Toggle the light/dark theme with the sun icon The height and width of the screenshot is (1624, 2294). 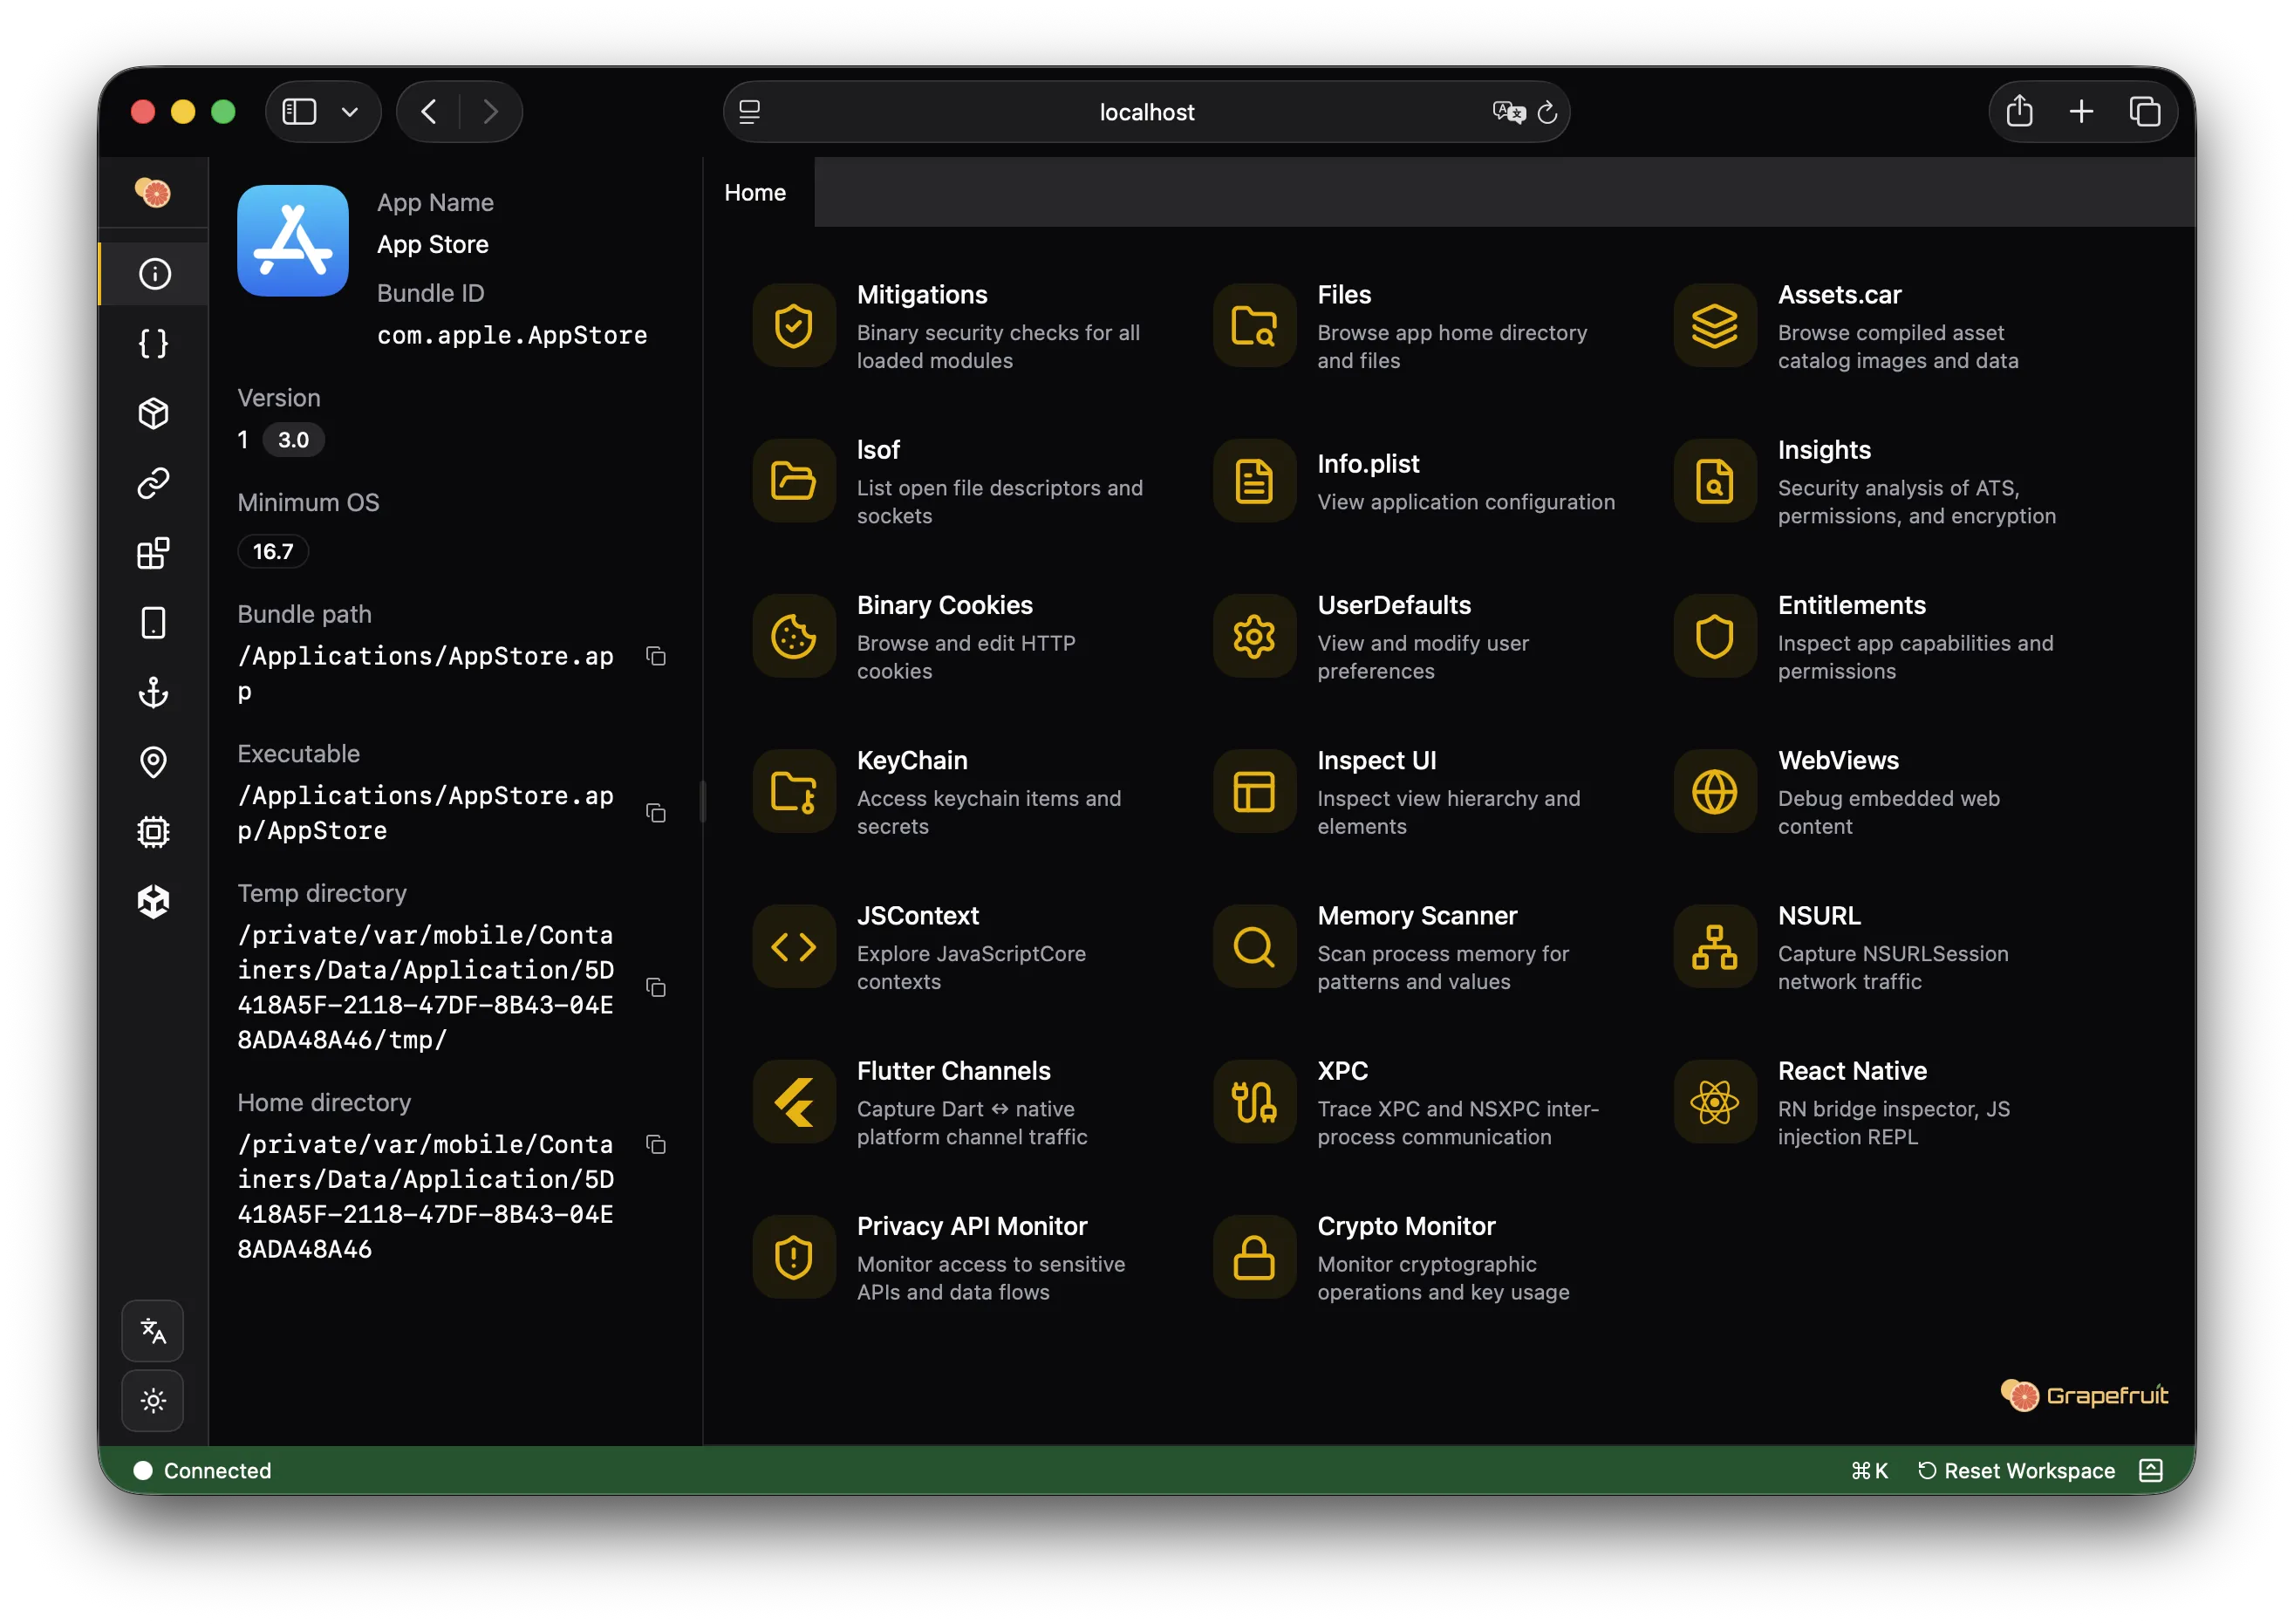point(153,1400)
